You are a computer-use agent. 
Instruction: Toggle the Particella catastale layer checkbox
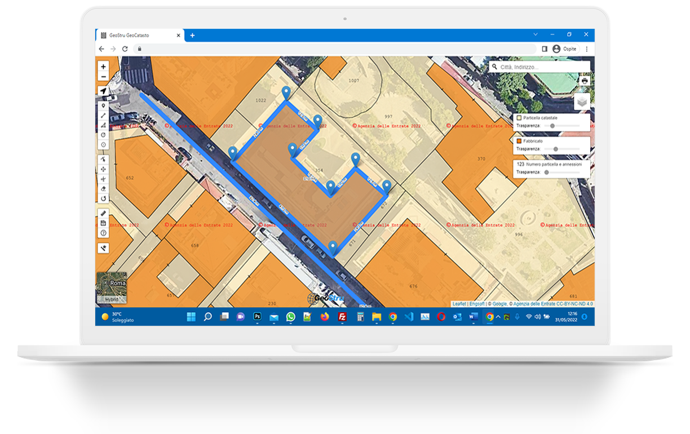[519, 118]
